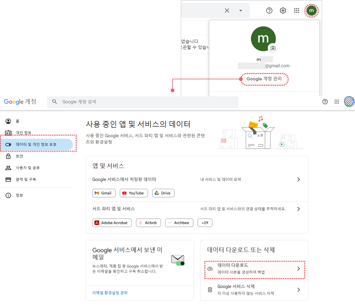Open the green 'm' account avatar
Screen dimensions: 355x307
[x=311, y=11]
